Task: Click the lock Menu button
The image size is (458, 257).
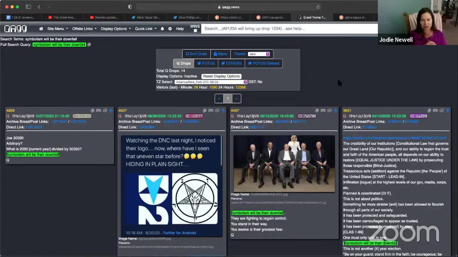Action: pos(220,54)
